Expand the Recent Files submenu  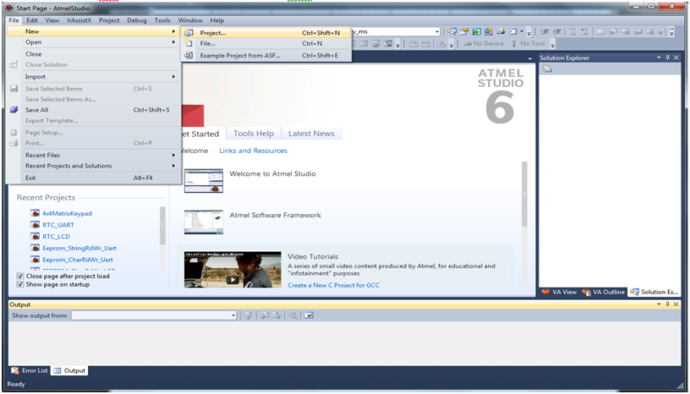[93, 155]
